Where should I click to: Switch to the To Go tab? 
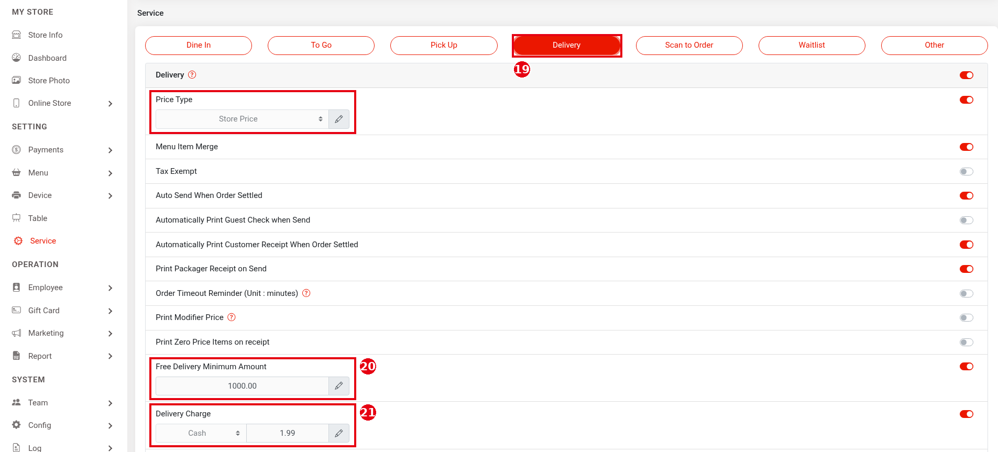tap(321, 45)
